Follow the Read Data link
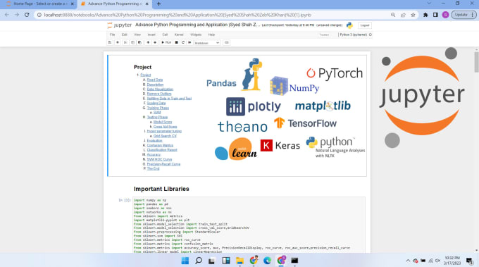The width and height of the screenshot is (479, 267). [154, 80]
